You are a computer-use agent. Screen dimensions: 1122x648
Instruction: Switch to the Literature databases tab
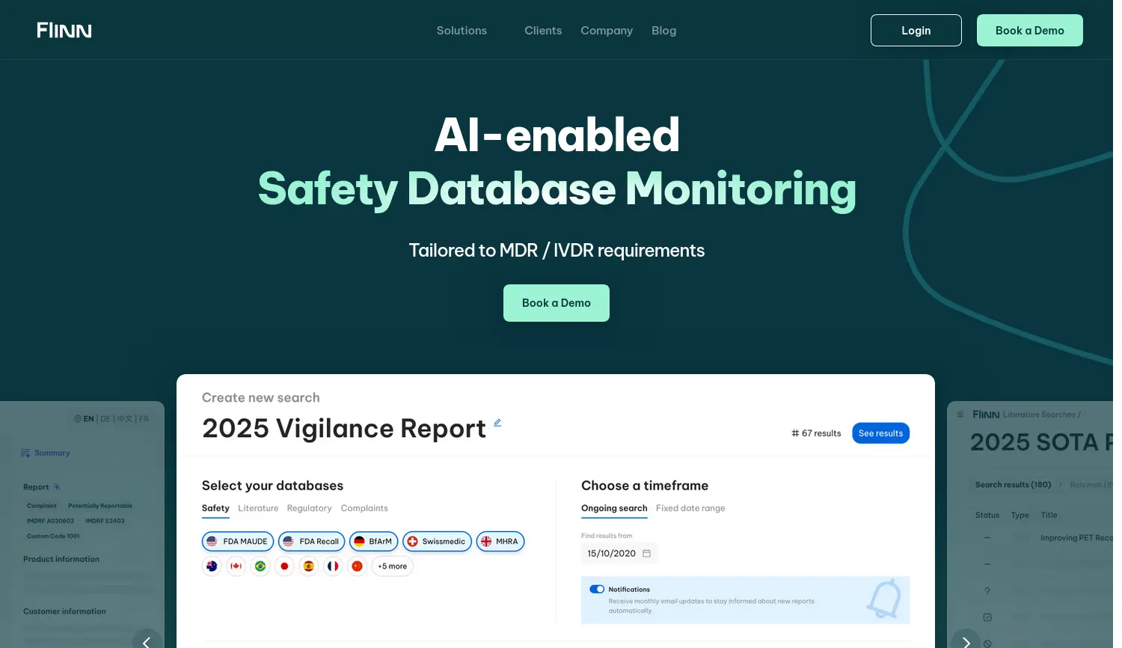pyautogui.click(x=258, y=509)
